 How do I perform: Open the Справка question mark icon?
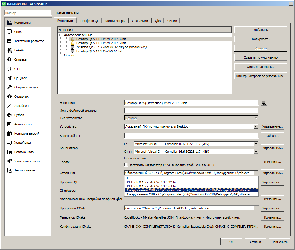[9, 59]
